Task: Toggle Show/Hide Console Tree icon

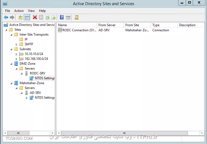Action: 27,17
